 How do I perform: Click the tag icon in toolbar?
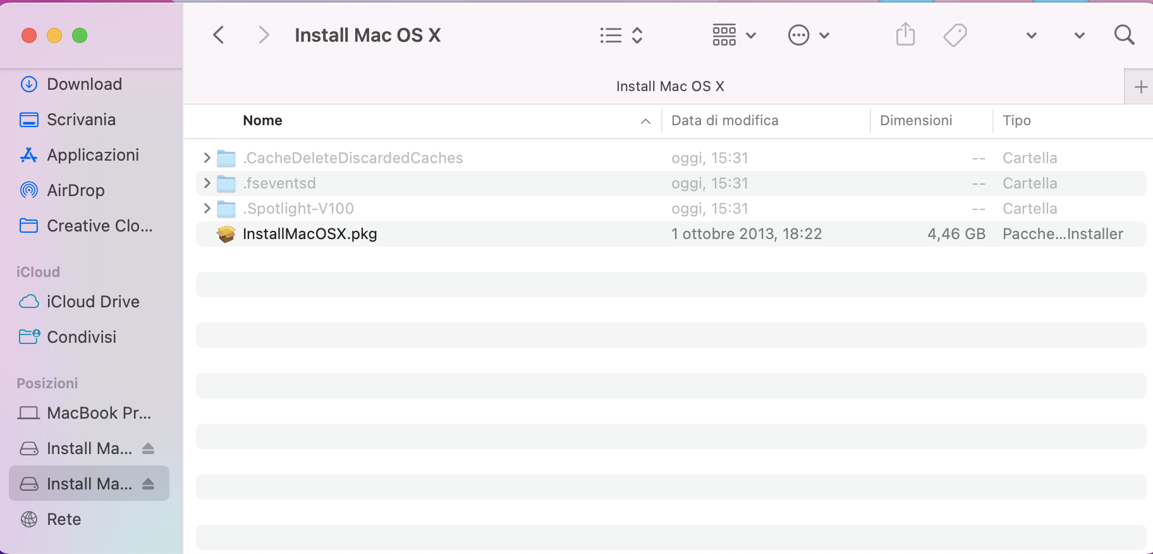coord(955,35)
